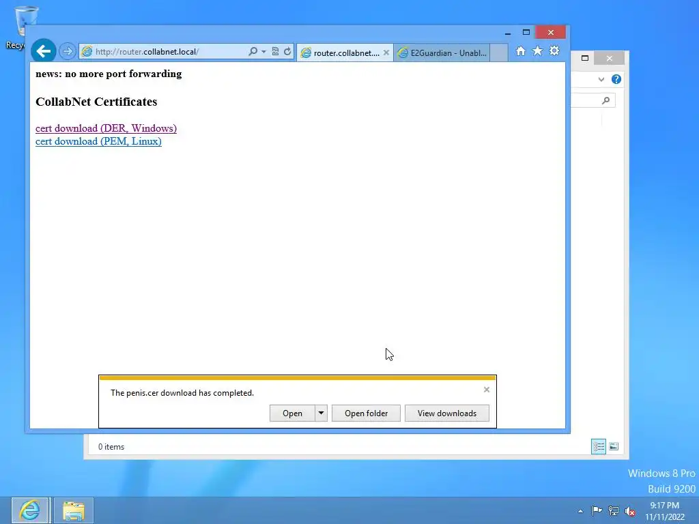
Task: Open the Tools gear menu
Action: pyautogui.click(x=554, y=50)
